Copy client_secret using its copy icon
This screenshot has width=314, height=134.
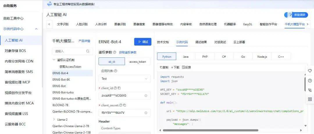(124, 105)
